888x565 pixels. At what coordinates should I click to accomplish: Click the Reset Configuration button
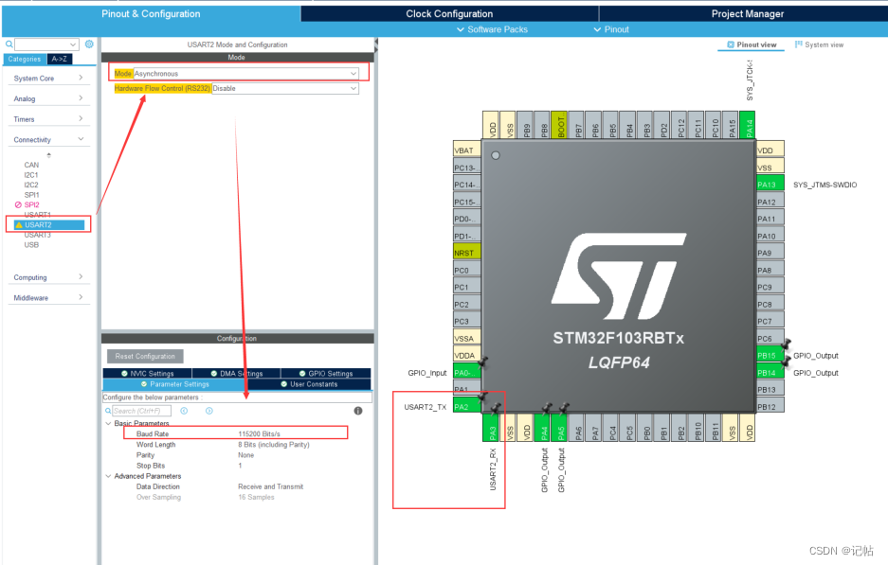coord(144,357)
